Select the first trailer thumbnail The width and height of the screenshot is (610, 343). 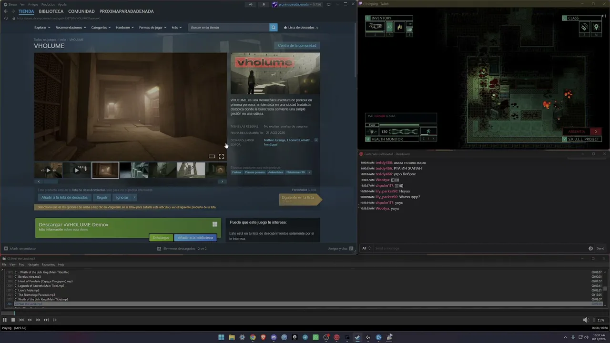pos(48,170)
